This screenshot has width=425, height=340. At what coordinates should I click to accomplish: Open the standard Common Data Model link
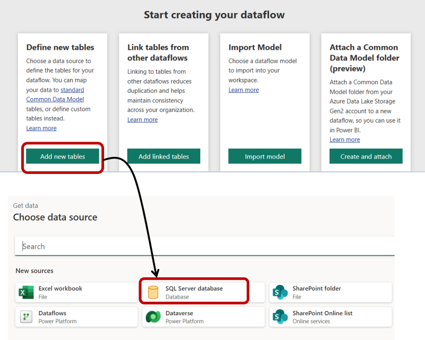(55, 94)
